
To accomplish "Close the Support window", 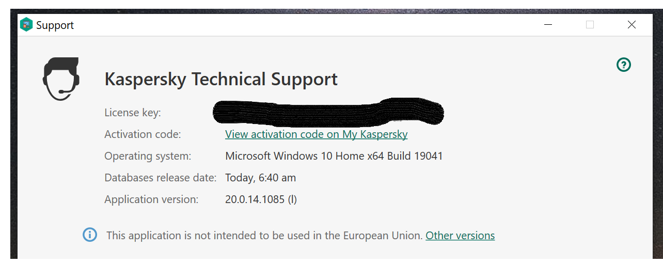I will pyautogui.click(x=632, y=25).
